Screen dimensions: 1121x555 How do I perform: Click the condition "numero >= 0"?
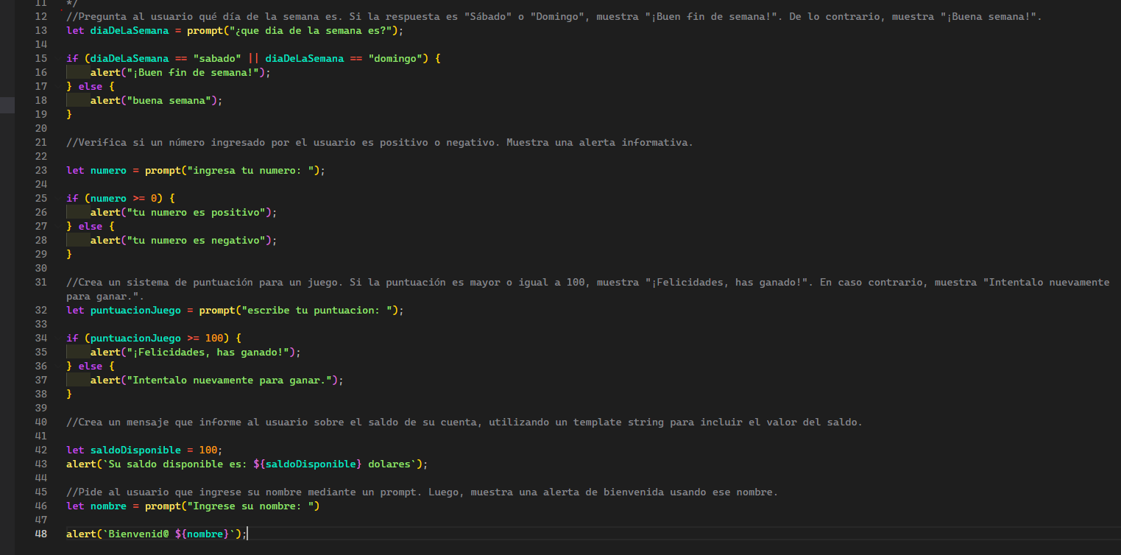pos(124,198)
